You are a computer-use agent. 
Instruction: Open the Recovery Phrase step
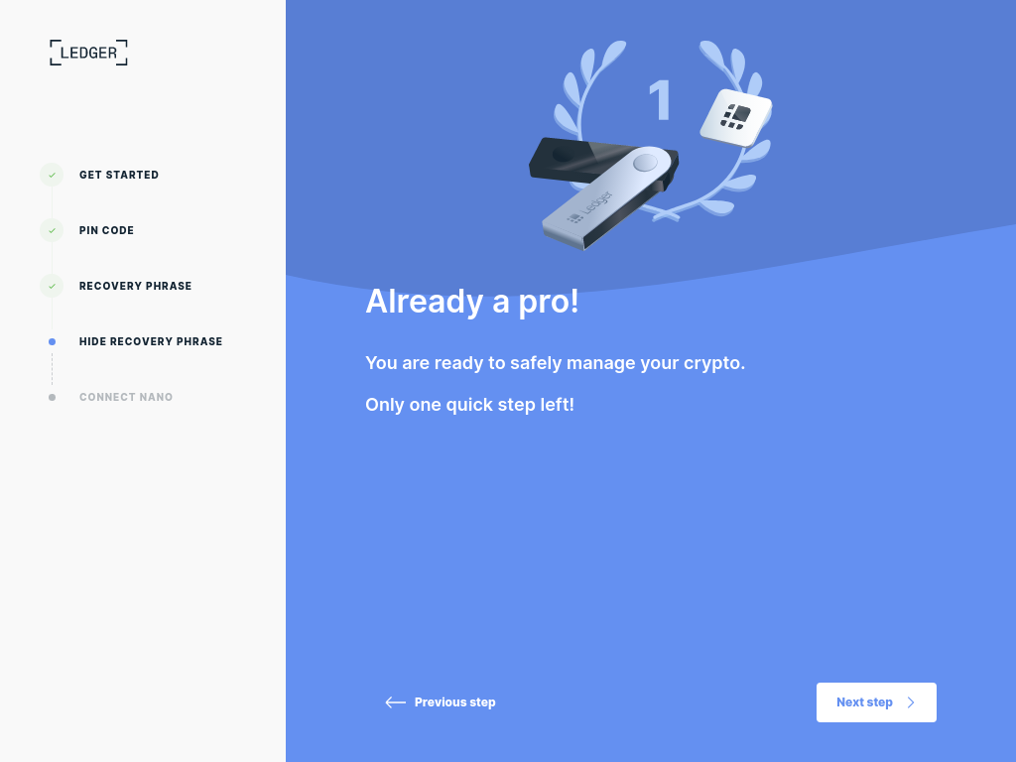pyautogui.click(x=135, y=287)
